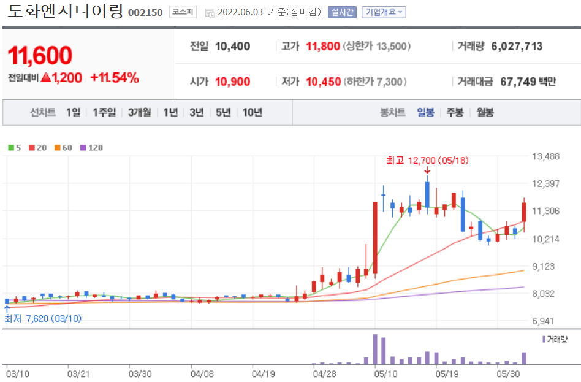
Task: Select the 10년 line chart tab
Action: click(253, 112)
